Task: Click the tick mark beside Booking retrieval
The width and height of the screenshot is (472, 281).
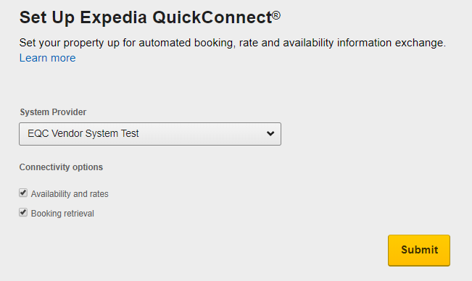Action: tap(23, 212)
